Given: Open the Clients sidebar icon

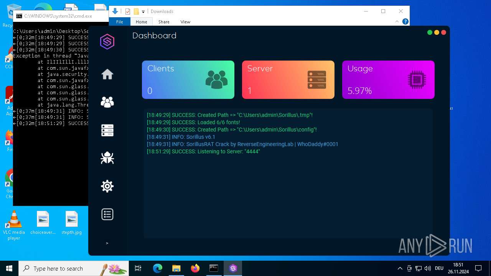Looking at the screenshot, I should [x=107, y=102].
